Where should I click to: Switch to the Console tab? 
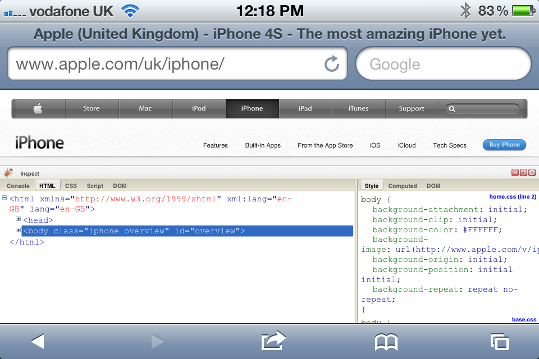[x=18, y=186]
